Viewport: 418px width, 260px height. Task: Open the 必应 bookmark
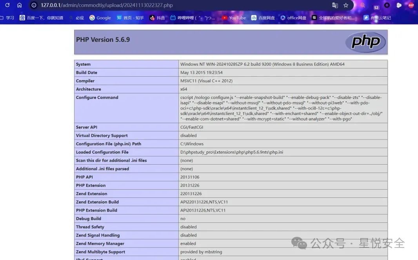pyautogui.click(x=77, y=18)
